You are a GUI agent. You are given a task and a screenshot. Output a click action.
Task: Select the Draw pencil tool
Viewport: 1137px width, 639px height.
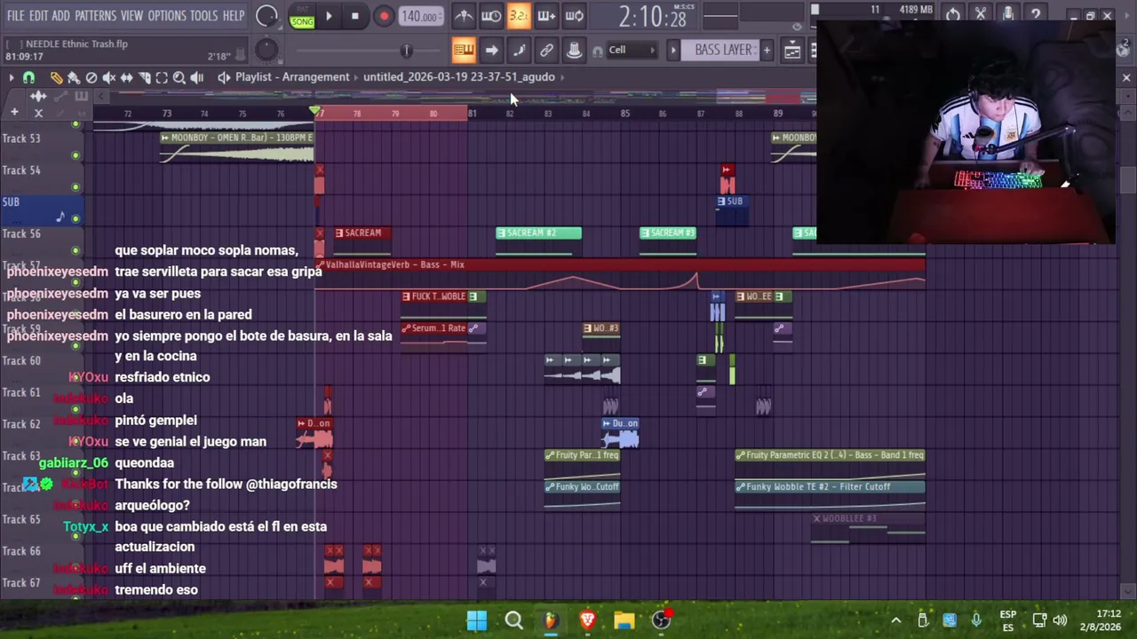[x=57, y=78]
